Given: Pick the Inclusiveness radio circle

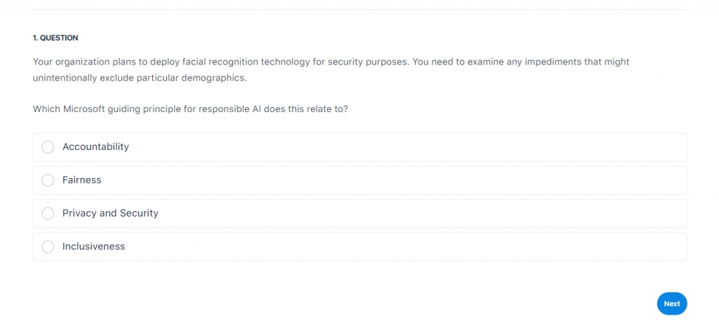Looking at the screenshot, I should coord(48,247).
